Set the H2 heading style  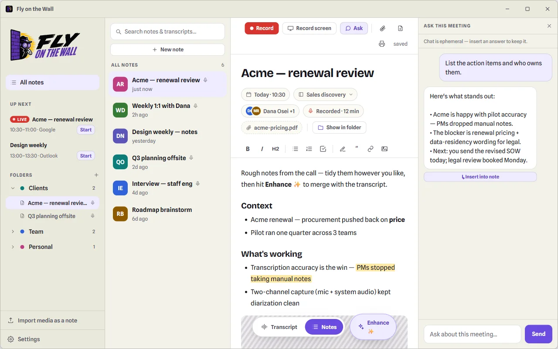point(276,149)
